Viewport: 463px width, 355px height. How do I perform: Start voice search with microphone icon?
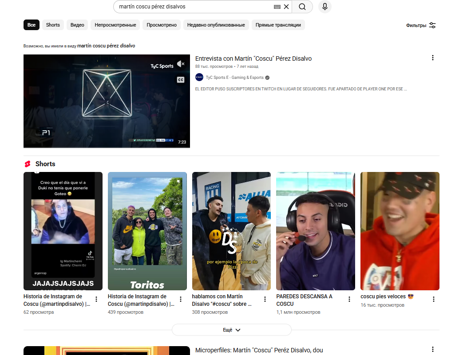pyautogui.click(x=325, y=7)
